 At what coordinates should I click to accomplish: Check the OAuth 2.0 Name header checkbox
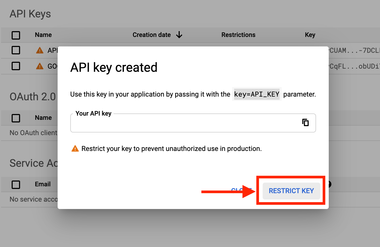pyautogui.click(x=16, y=118)
